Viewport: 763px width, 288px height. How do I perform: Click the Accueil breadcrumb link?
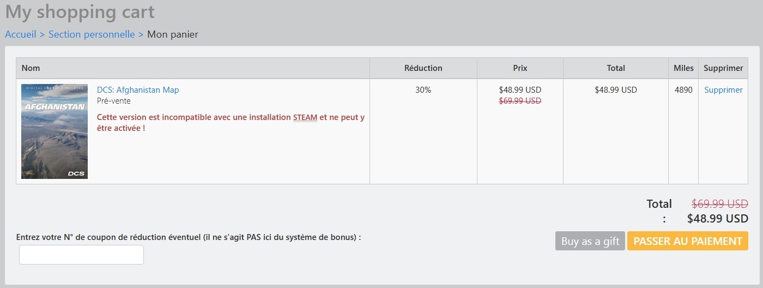click(x=20, y=34)
